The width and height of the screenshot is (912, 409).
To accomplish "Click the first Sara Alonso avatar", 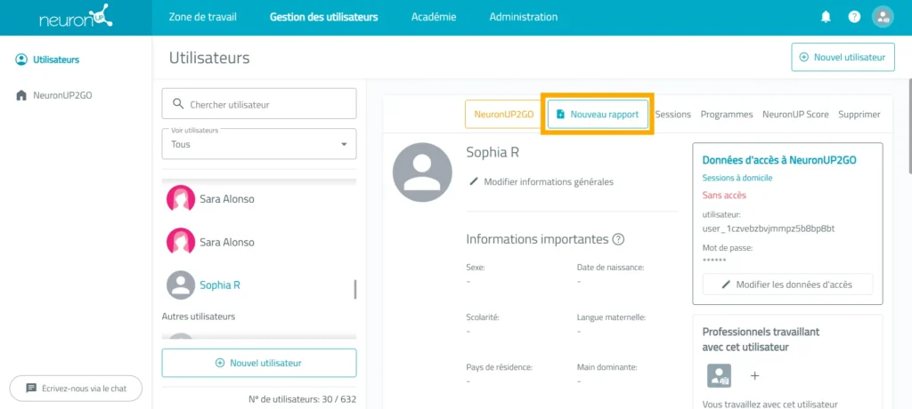I will [x=181, y=198].
